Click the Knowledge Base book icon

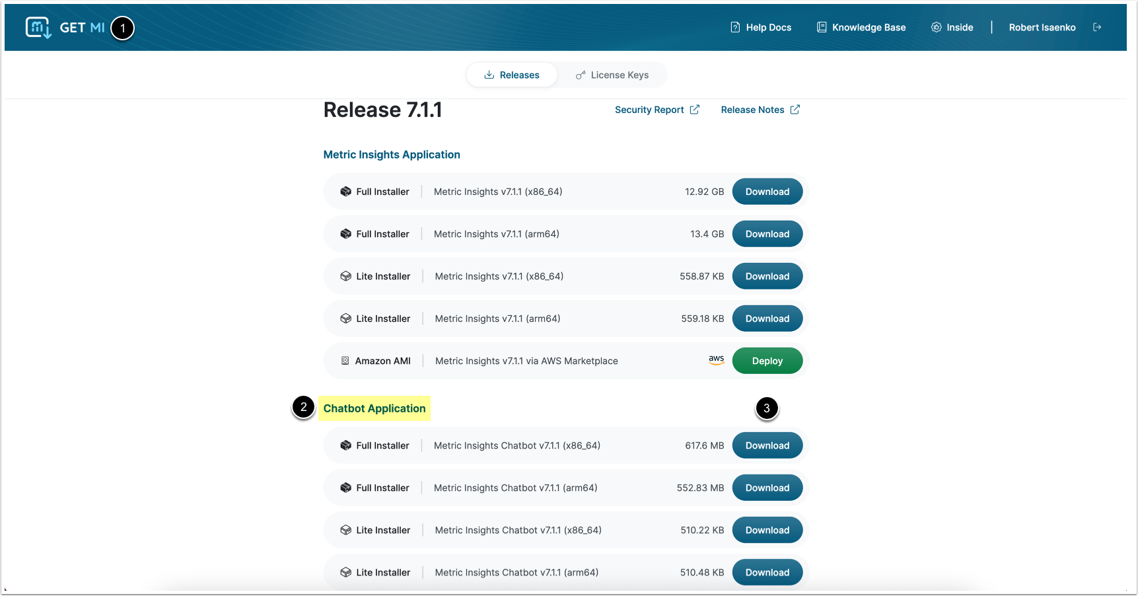coord(822,27)
